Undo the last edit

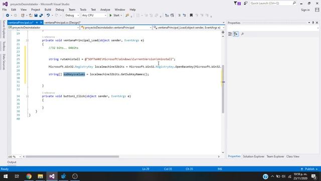pyautogui.click(x=48, y=16)
